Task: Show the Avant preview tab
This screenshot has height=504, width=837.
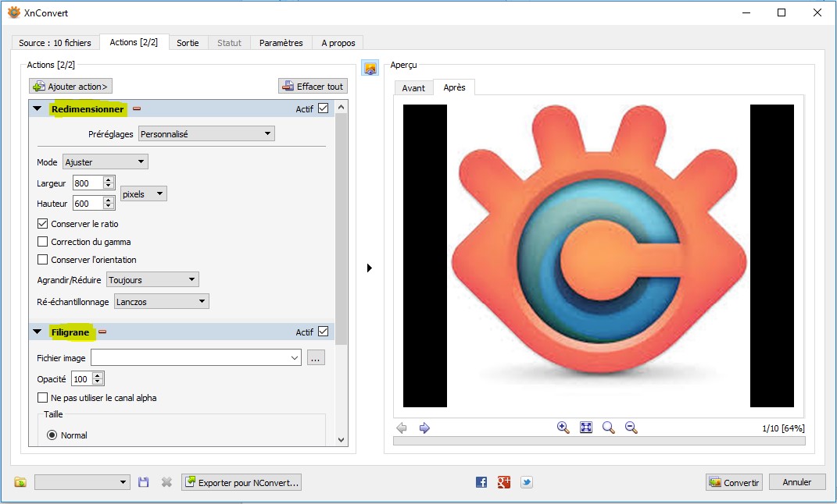Action: pyautogui.click(x=413, y=88)
